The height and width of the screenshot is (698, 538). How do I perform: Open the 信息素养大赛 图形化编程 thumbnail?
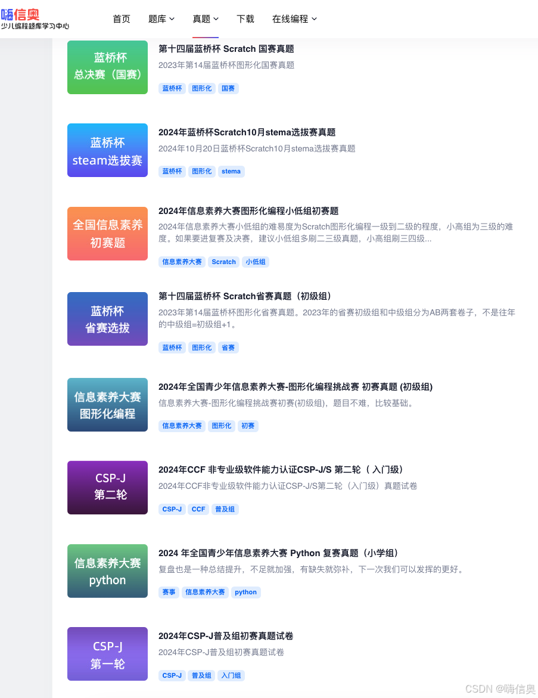tap(107, 405)
